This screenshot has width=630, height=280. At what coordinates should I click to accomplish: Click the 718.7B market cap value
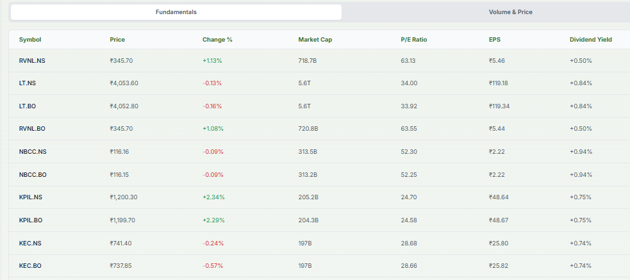point(308,61)
